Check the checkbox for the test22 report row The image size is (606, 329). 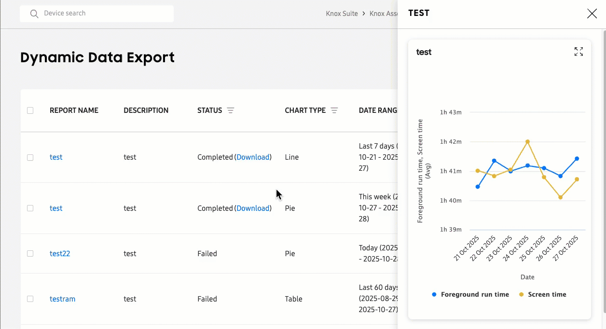point(30,253)
